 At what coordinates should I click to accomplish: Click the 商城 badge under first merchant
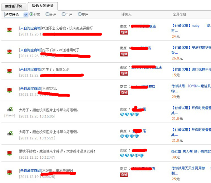(x=124, y=32)
